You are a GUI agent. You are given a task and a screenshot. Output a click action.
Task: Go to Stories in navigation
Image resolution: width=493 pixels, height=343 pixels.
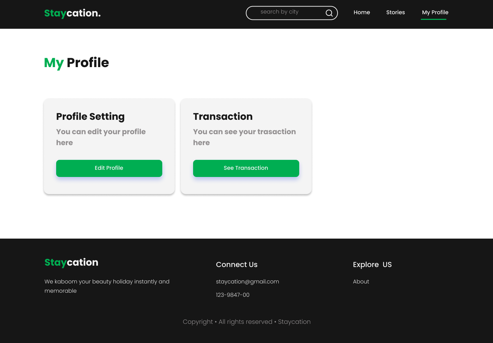[x=395, y=12]
